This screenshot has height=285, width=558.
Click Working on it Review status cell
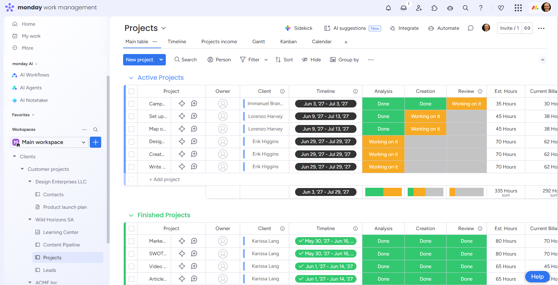pyautogui.click(x=466, y=104)
